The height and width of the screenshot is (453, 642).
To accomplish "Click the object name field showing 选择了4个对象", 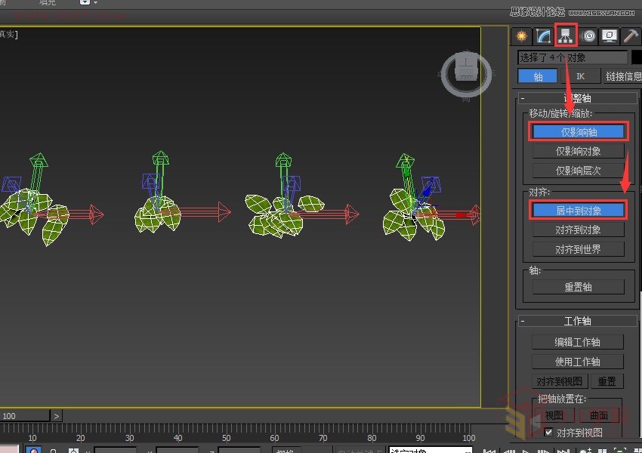I will tap(572, 57).
